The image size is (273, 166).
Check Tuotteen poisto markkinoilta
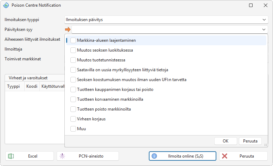click(73, 109)
